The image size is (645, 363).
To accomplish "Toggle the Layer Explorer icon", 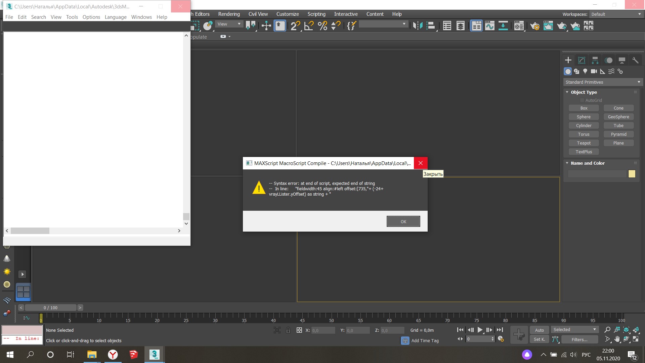I will tap(461, 26).
